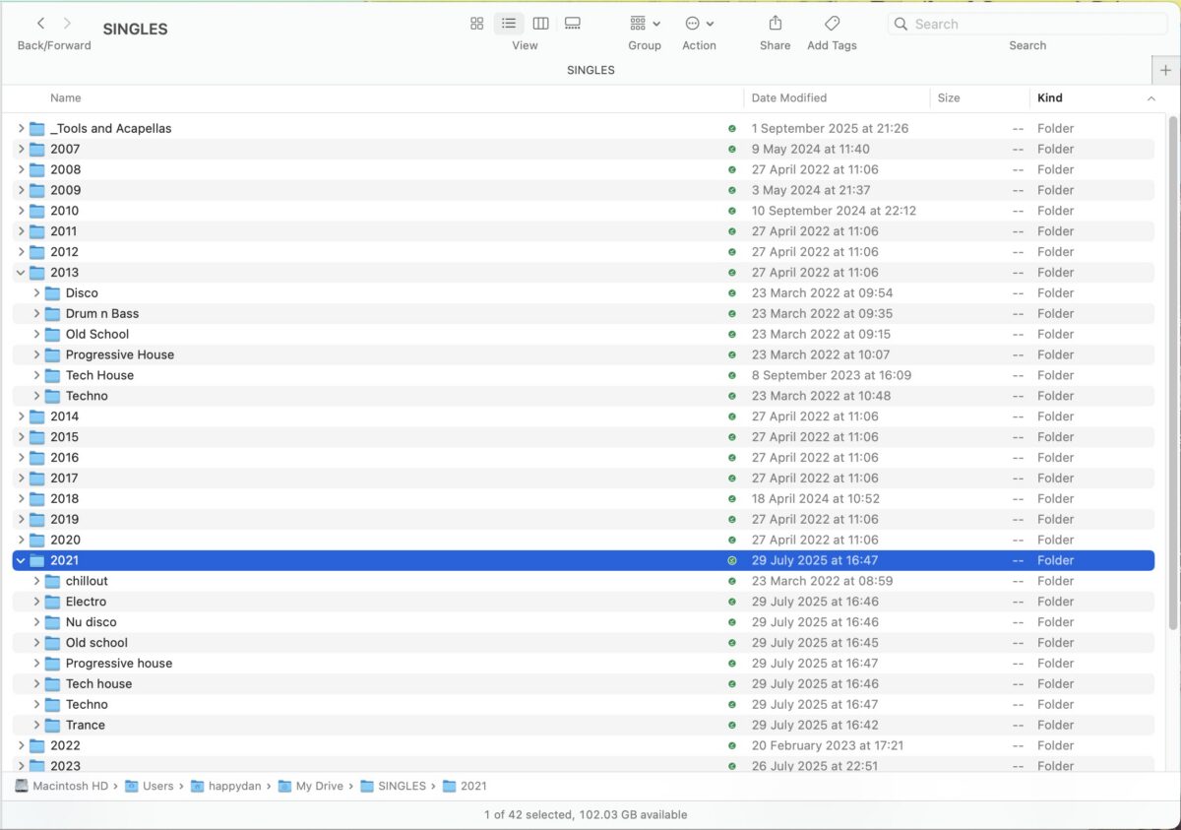Viewport: 1181px width, 830px height.
Task: Select the currently active list view icon
Action: click(x=509, y=23)
